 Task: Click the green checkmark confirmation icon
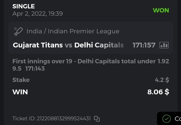(x=166, y=118)
